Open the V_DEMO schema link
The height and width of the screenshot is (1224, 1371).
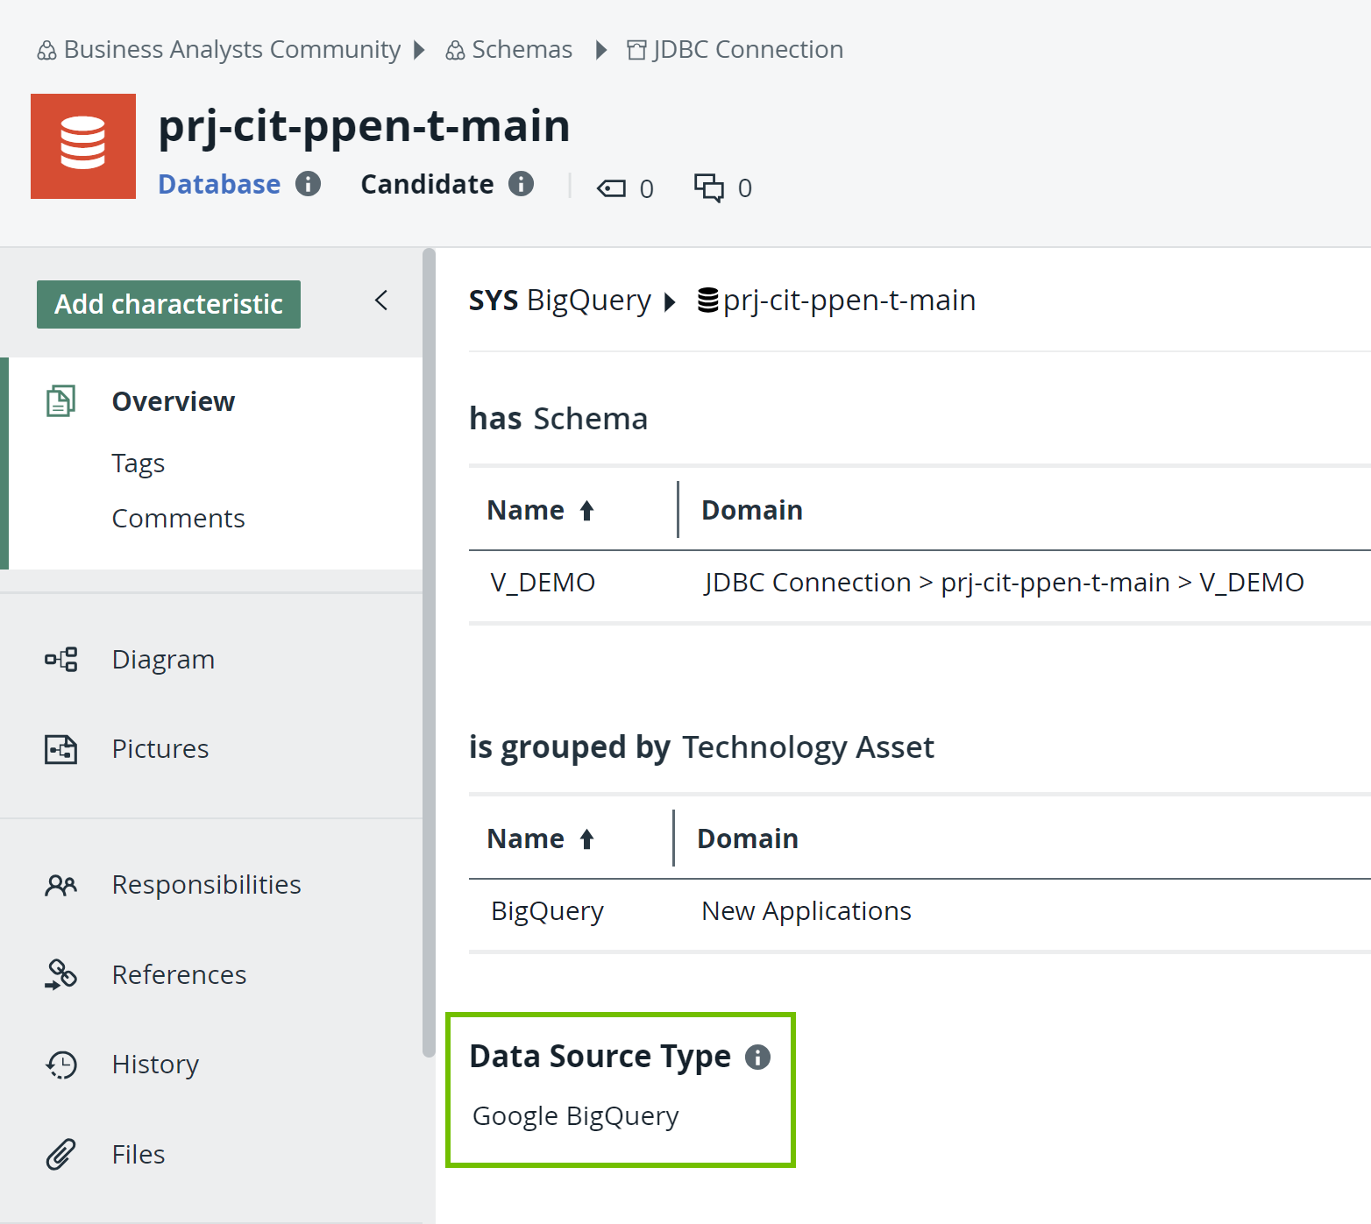click(543, 583)
